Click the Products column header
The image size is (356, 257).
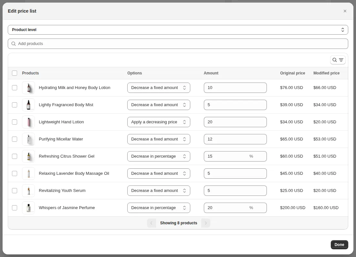pyautogui.click(x=30, y=73)
